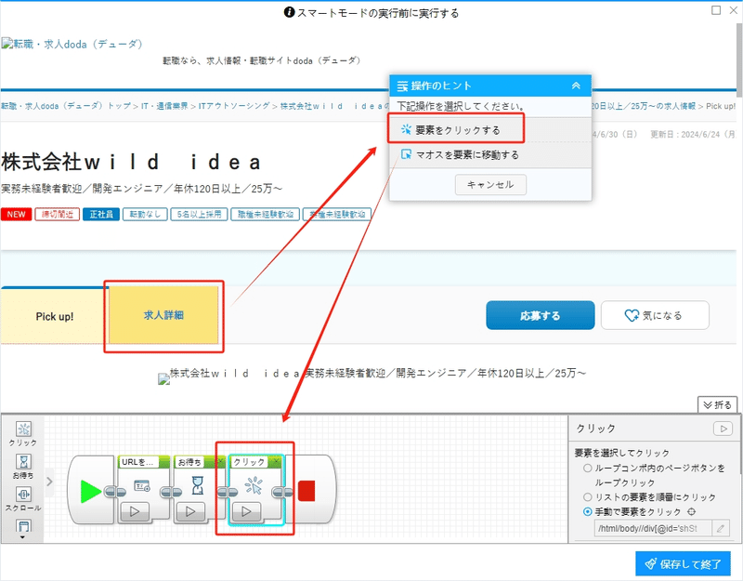Image resolution: width=743 pixels, height=581 pixels.
Task: Click the red stop block in the workflow
Action: (x=306, y=491)
